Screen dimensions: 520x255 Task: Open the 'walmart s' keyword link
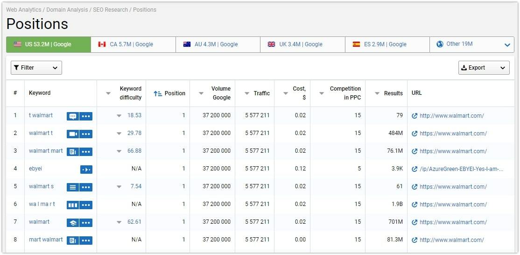tap(41, 186)
